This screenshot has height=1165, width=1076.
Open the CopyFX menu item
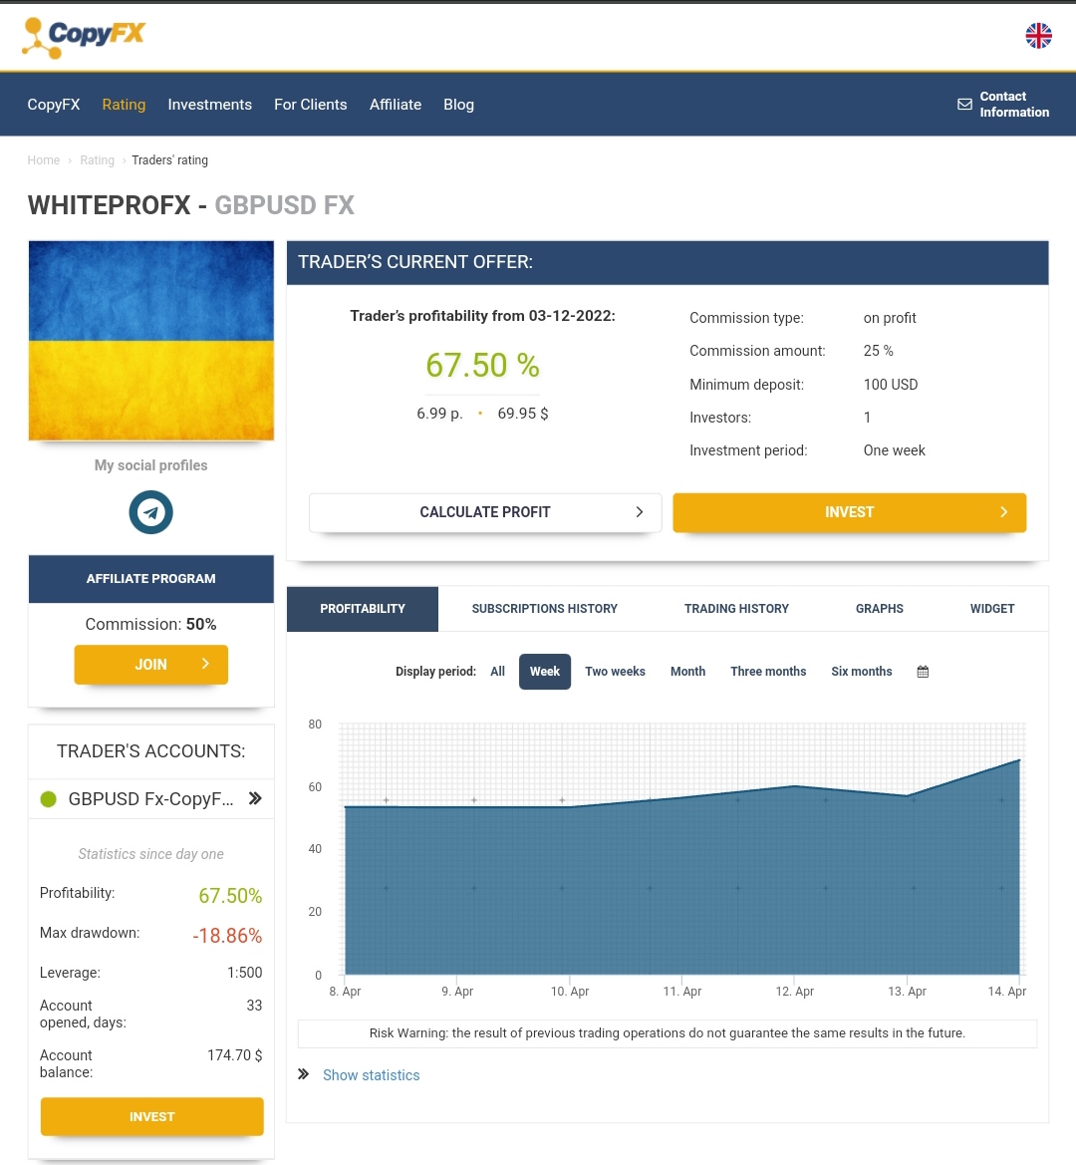click(54, 105)
